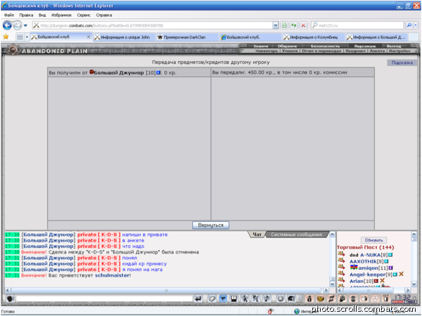Switch to Информация о Большой Д... tab

[x=376, y=37]
